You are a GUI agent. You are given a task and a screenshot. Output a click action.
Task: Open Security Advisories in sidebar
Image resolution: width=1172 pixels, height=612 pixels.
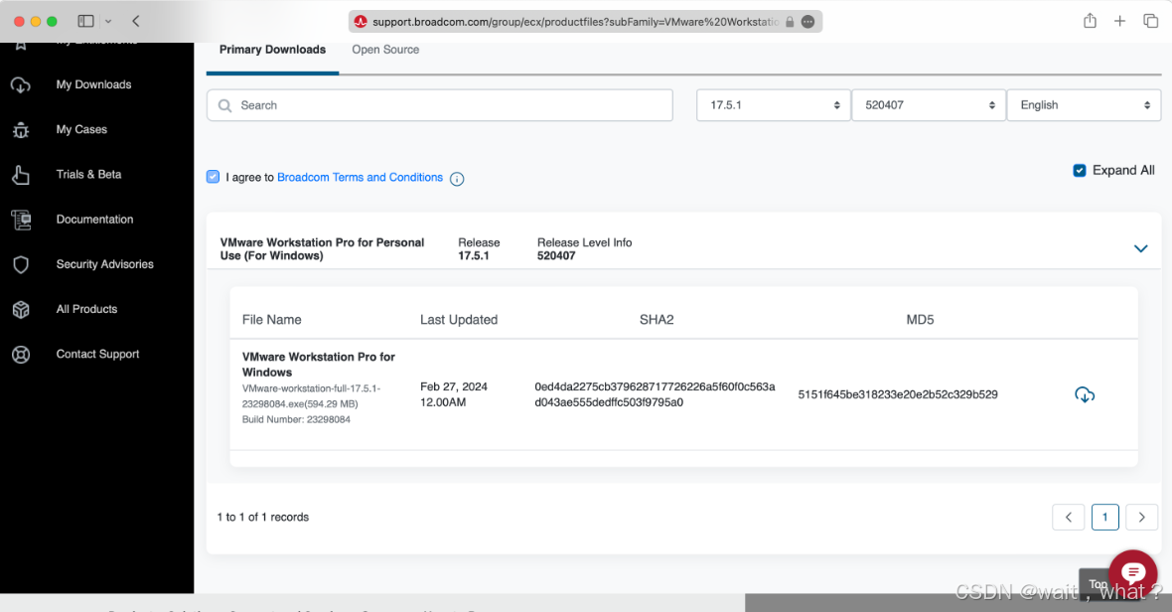pyautogui.click(x=104, y=264)
